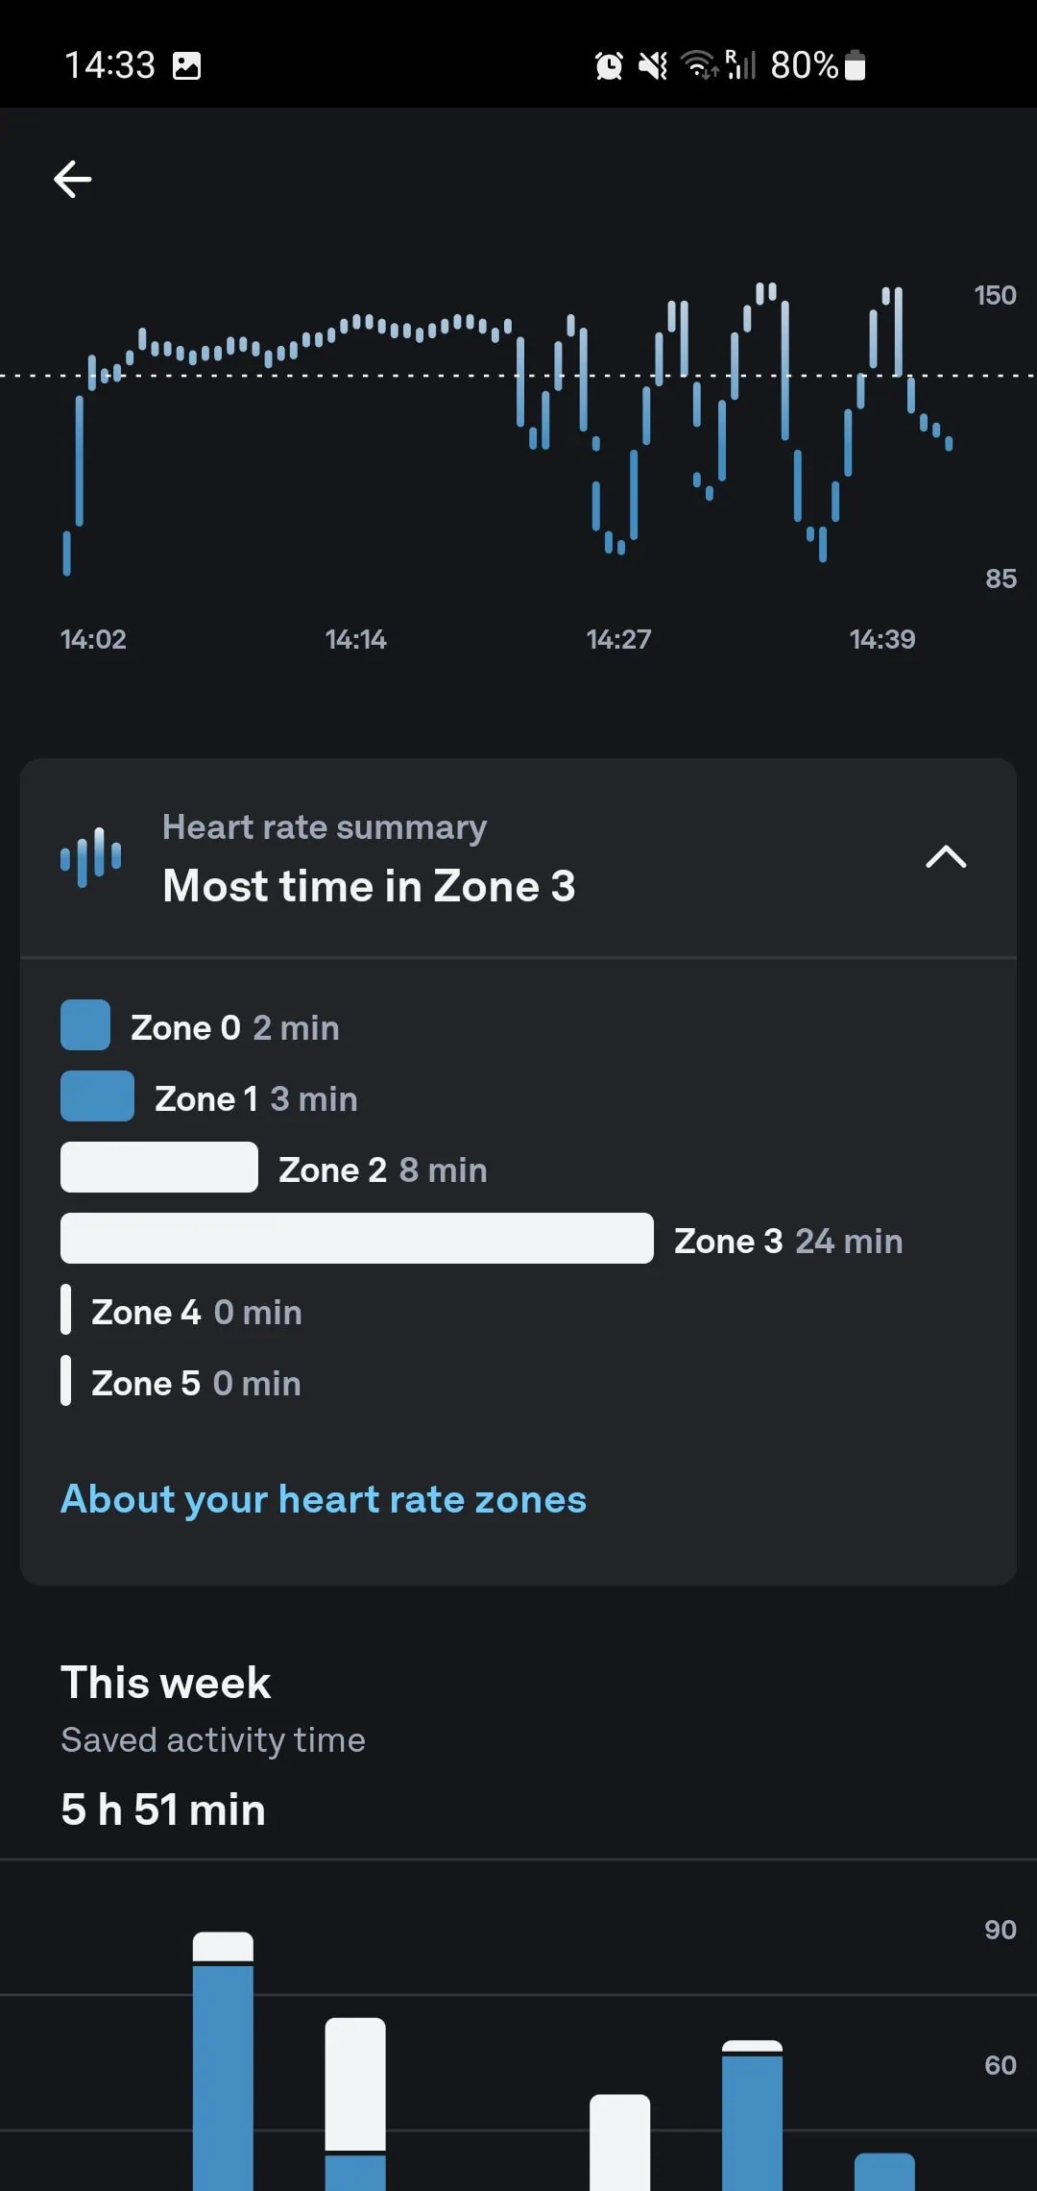
Task: Tap the Wi-Fi status icon
Action: pyautogui.click(x=698, y=66)
